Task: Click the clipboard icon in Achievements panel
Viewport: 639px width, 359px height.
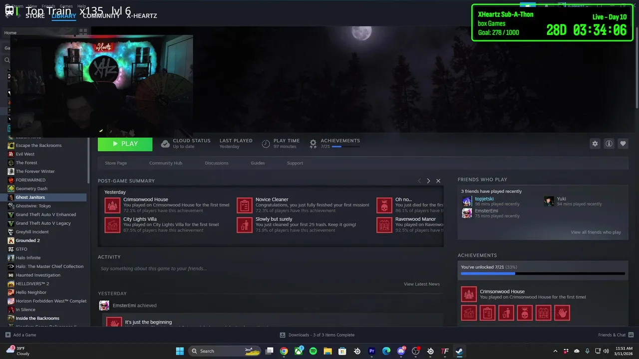Action: tap(487, 313)
